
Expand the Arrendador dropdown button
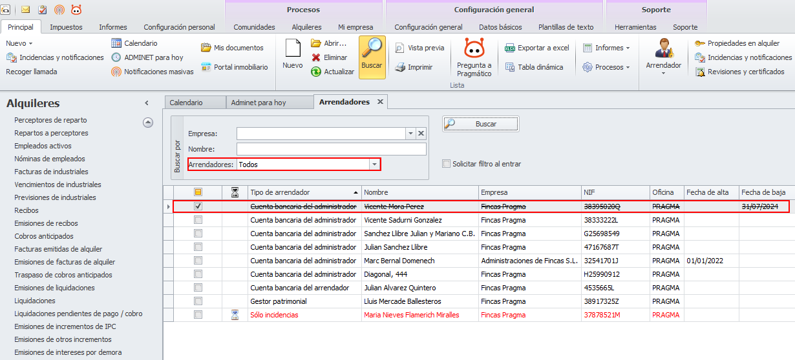coord(664,57)
